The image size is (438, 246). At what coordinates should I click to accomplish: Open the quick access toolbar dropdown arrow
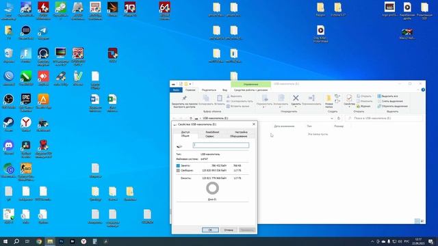[x=190, y=84]
